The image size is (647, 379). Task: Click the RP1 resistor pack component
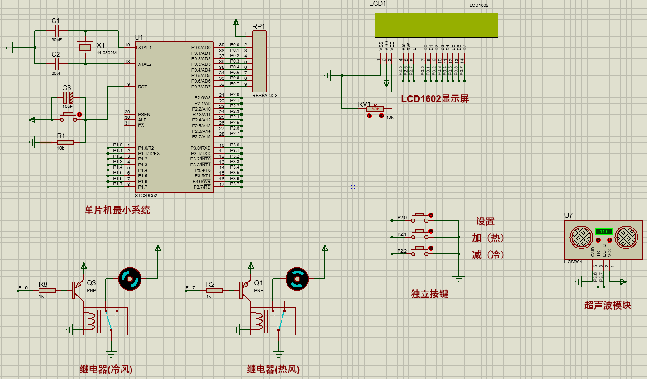point(259,61)
